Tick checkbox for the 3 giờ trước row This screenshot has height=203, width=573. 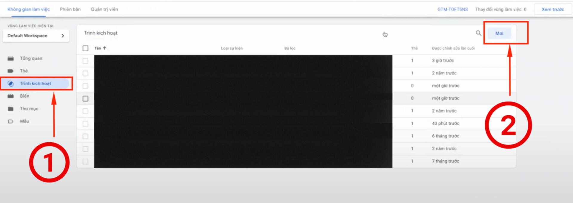click(x=85, y=61)
